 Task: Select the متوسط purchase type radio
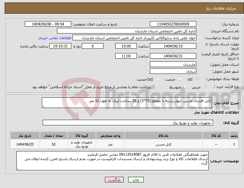(x=185, y=86)
